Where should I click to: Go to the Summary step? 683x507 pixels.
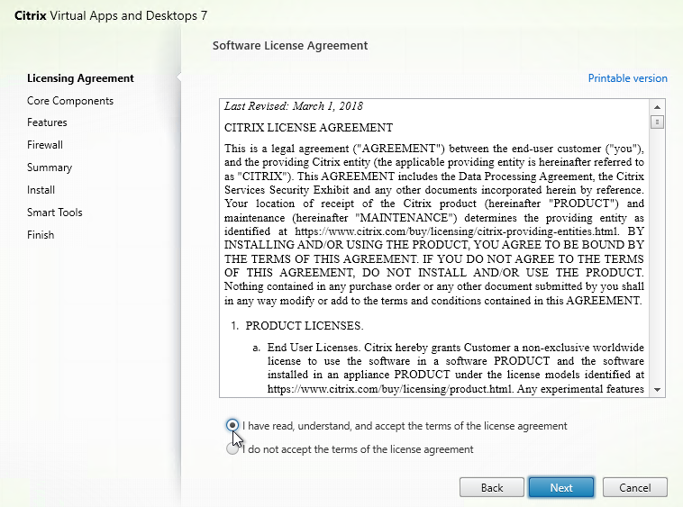tap(50, 167)
